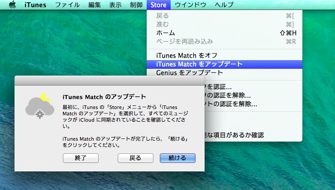
Task: Open the ヘルプ menu
Action: [224, 5]
